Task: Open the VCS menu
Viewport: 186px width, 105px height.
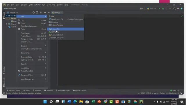Action: click(x=54, y=5)
